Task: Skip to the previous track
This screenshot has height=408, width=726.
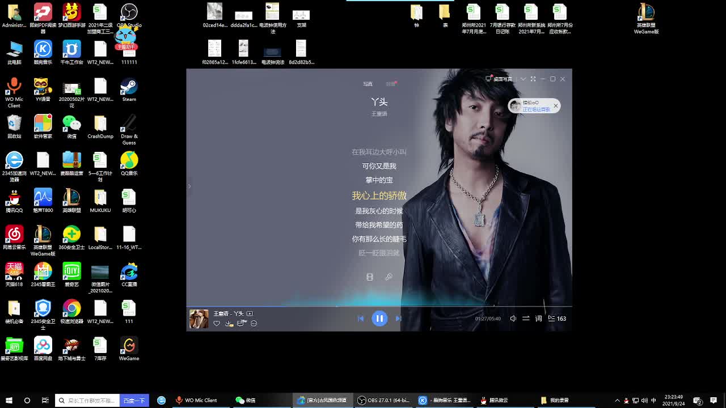Action: 361,318
